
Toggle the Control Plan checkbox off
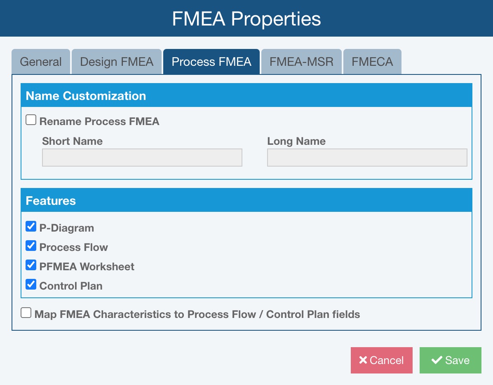tap(31, 284)
